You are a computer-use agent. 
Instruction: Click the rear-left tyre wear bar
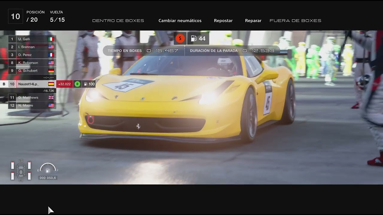13,176
